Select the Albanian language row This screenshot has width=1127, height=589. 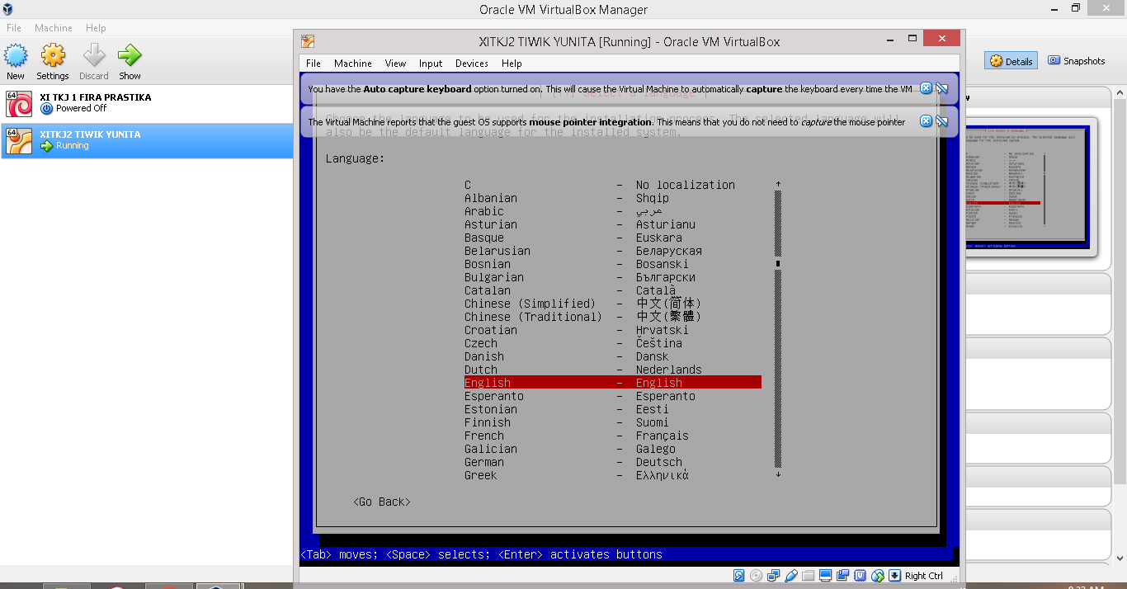(613, 198)
